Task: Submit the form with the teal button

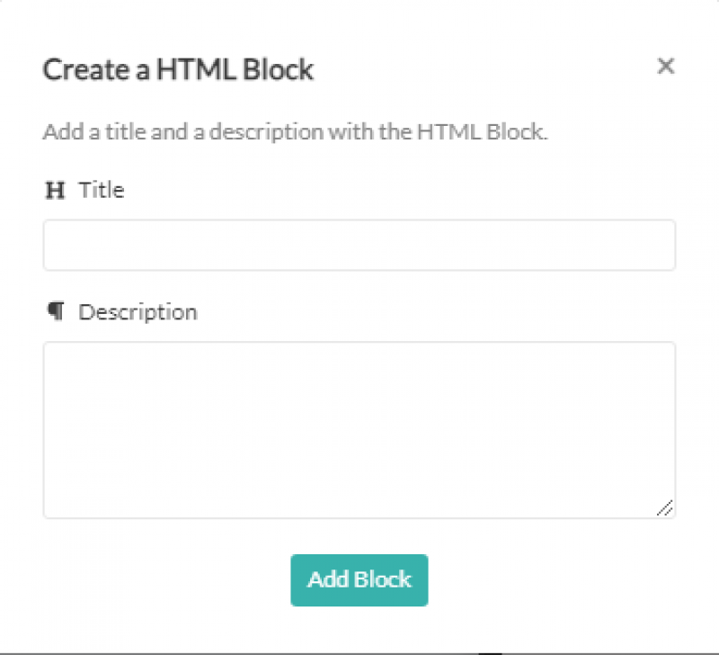Action: click(x=359, y=579)
